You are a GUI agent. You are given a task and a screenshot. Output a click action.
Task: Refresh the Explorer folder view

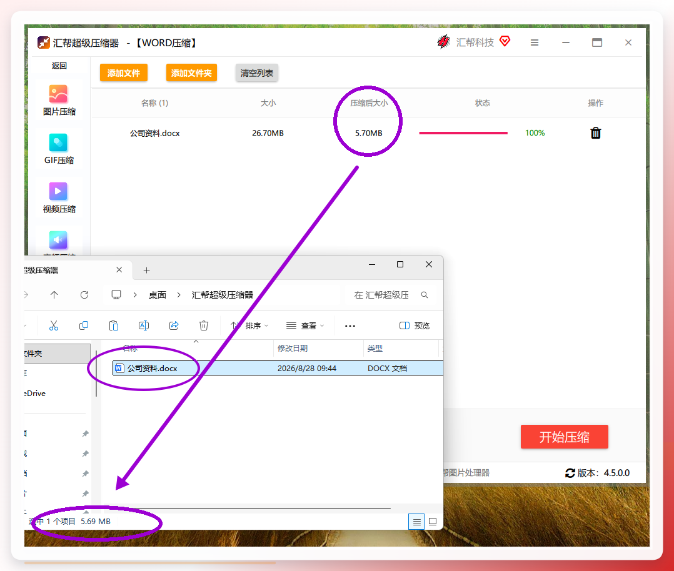click(x=84, y=295)
